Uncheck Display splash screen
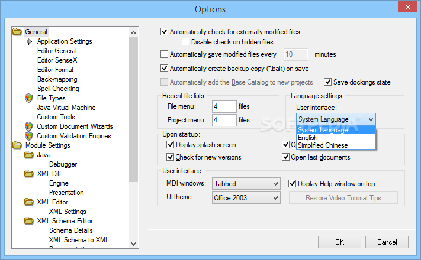The height and width of the screenshot is (260, 421). pyautogui.click(x=170, y=145)
